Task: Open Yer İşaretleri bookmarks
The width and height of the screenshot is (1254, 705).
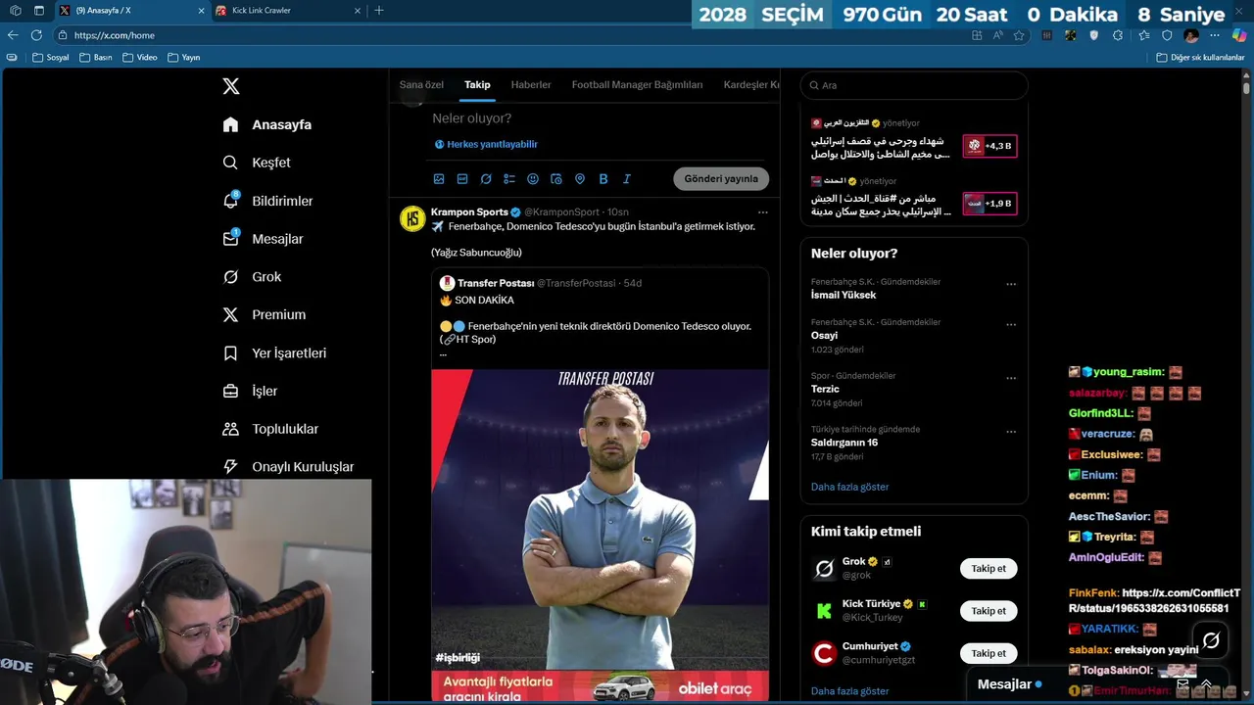Action: click(x=274, y=352)
